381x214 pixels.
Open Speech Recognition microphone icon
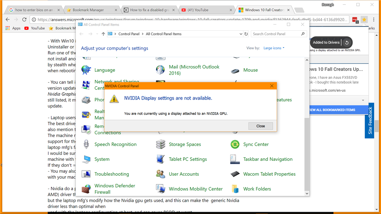click(x=86, y=144)
